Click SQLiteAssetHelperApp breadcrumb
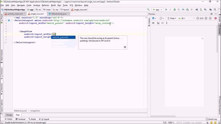Screen dimensions: 221x124 click(x=13, y=10)
